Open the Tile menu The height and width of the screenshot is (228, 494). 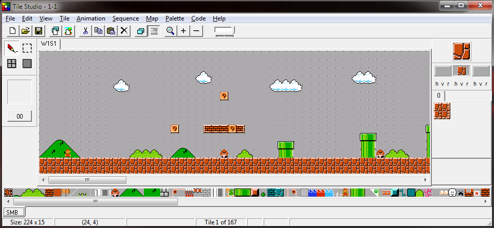point(65,18)
